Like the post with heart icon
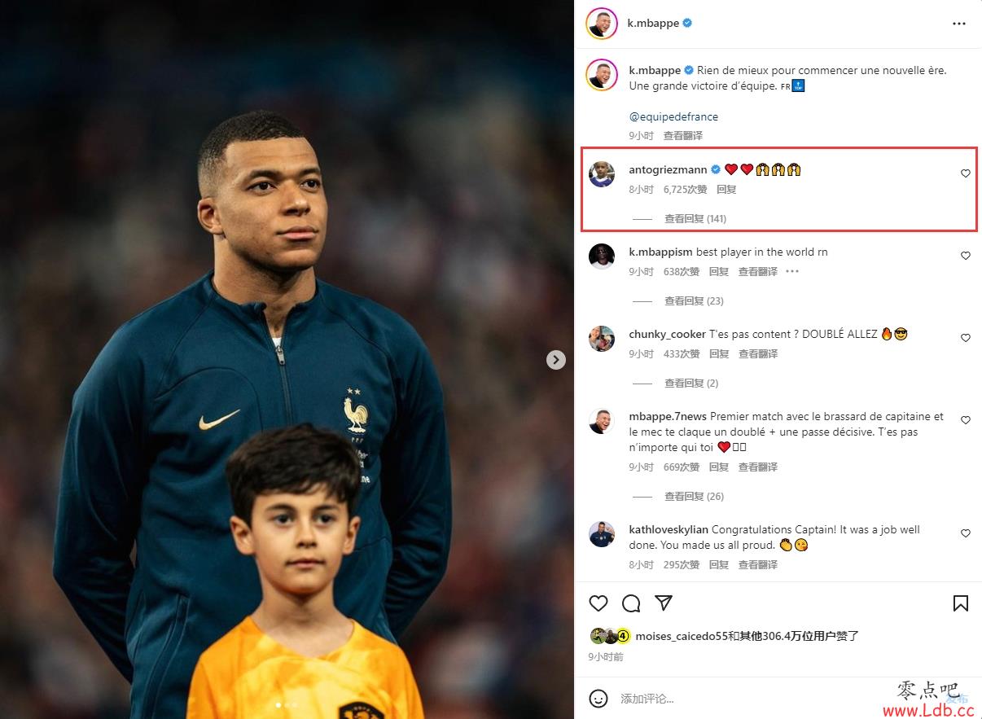The height and width of the screenshot is (719, 982). (x=598, y=603)
